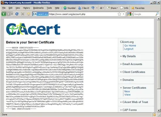The image size is (161, 117).
Task: Click the vertical scrollbar thumb
Action: (159, 54)
